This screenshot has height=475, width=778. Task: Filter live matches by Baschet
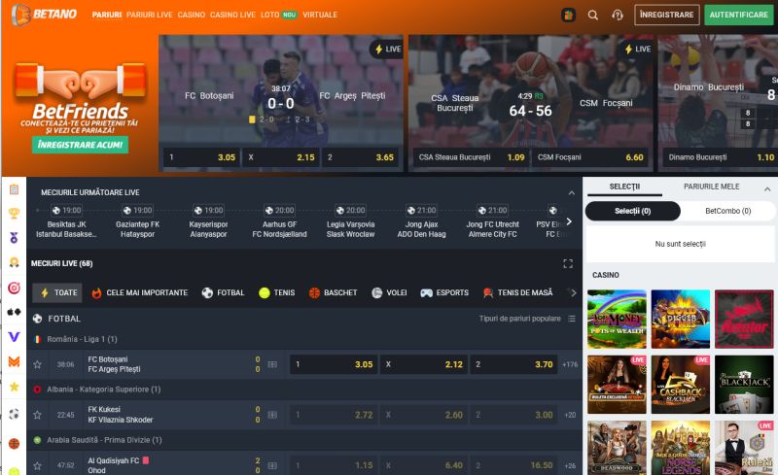pos(333,293)
